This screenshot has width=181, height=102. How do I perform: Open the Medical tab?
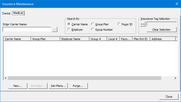18,13
